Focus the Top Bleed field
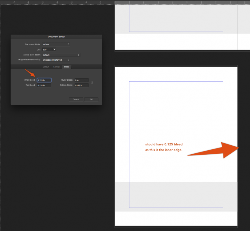 [x=44, y=85]
